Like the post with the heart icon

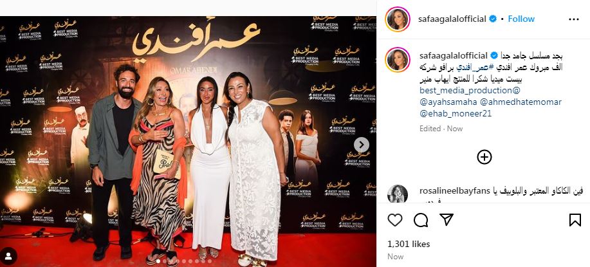(394, 220)
